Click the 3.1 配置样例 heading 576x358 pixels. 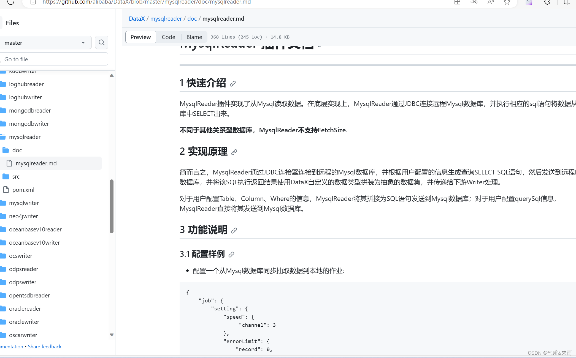coord(202,254)
